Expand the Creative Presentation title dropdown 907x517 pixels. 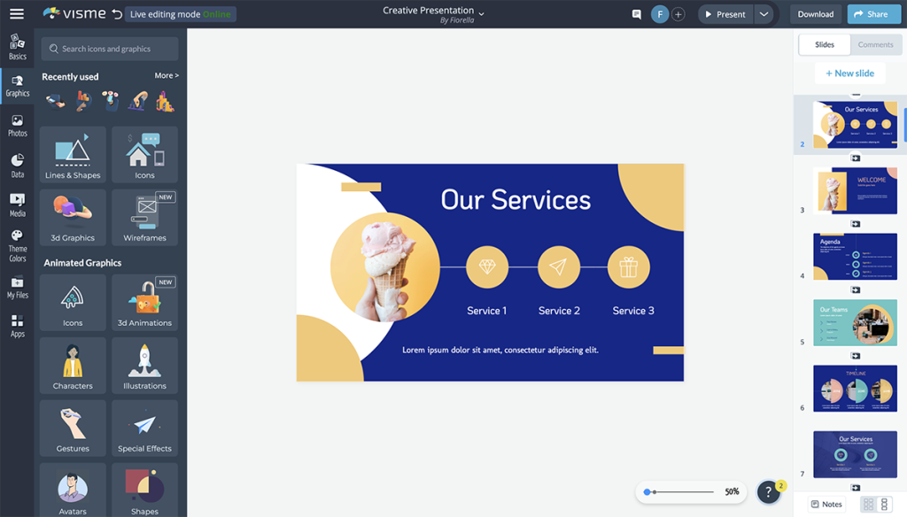482,13
